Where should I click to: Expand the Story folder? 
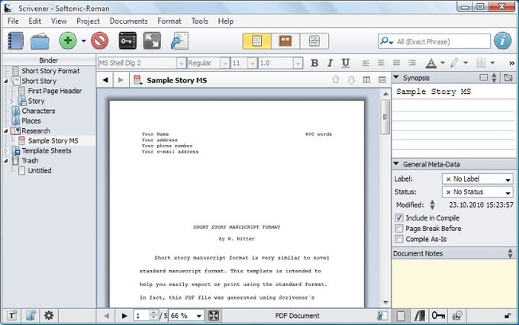(12, 101)
